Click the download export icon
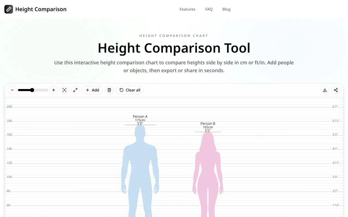The height and width of the screenshot is (217, 348). click(325, 90)
